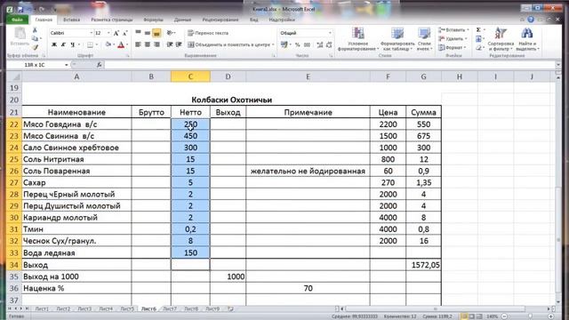This screenshot has width=569, height=320.
Task: Open Найти и выделить binoculars menu
Action: pyautogui.click(x=527, y=39)
